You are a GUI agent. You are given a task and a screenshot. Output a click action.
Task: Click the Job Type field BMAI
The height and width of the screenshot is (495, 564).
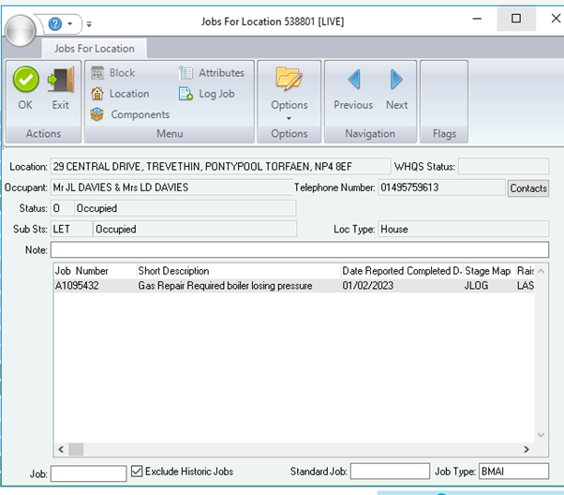pyautogui.click(x=513, y=471)
